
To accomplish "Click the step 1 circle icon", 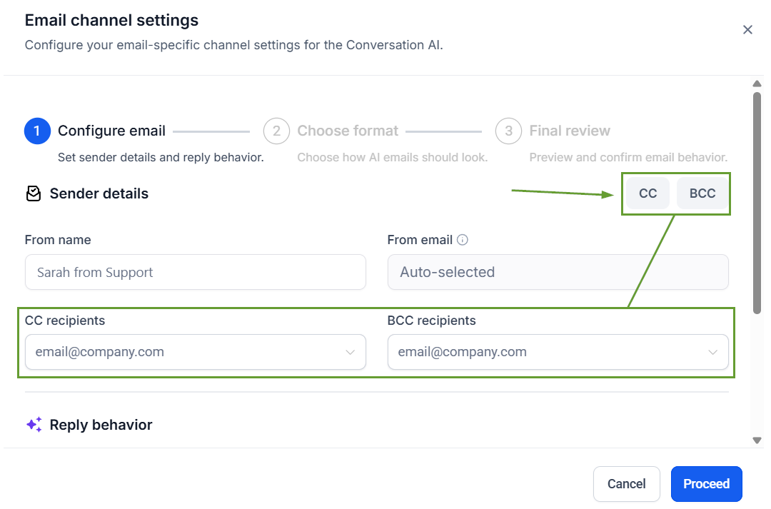I will tap(37, 131).
